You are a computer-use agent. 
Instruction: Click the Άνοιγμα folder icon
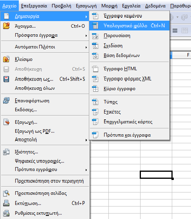[6, 26]
